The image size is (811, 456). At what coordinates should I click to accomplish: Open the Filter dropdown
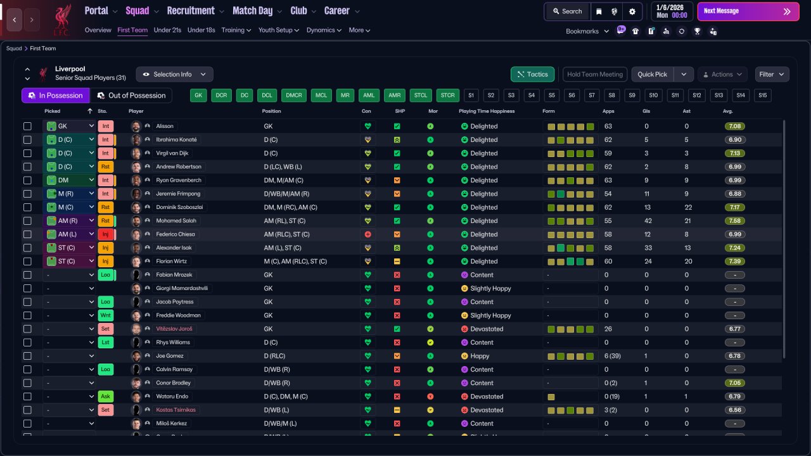(772, 74)
